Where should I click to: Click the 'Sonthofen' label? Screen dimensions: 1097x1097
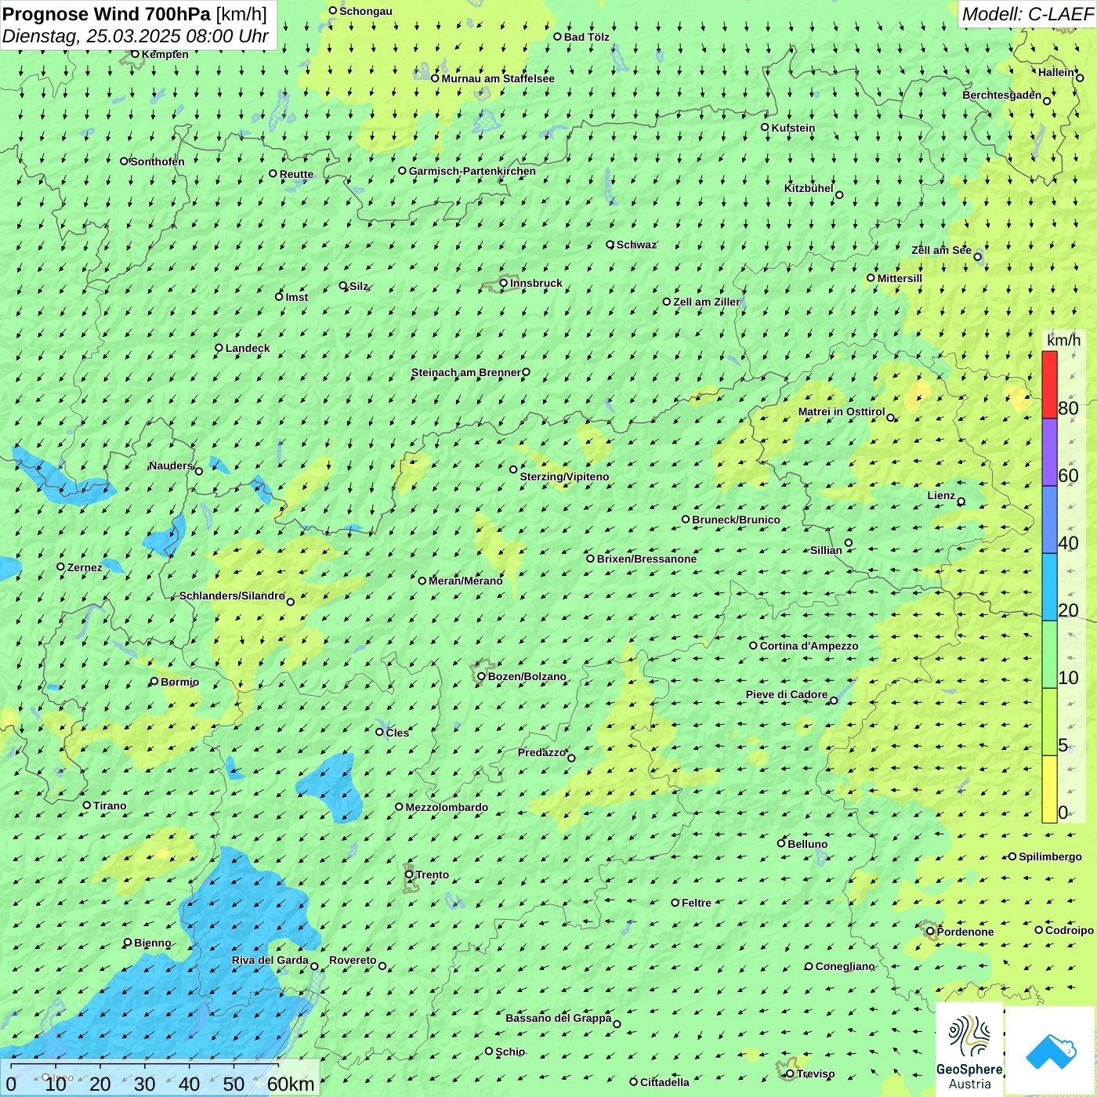point(157,161)
